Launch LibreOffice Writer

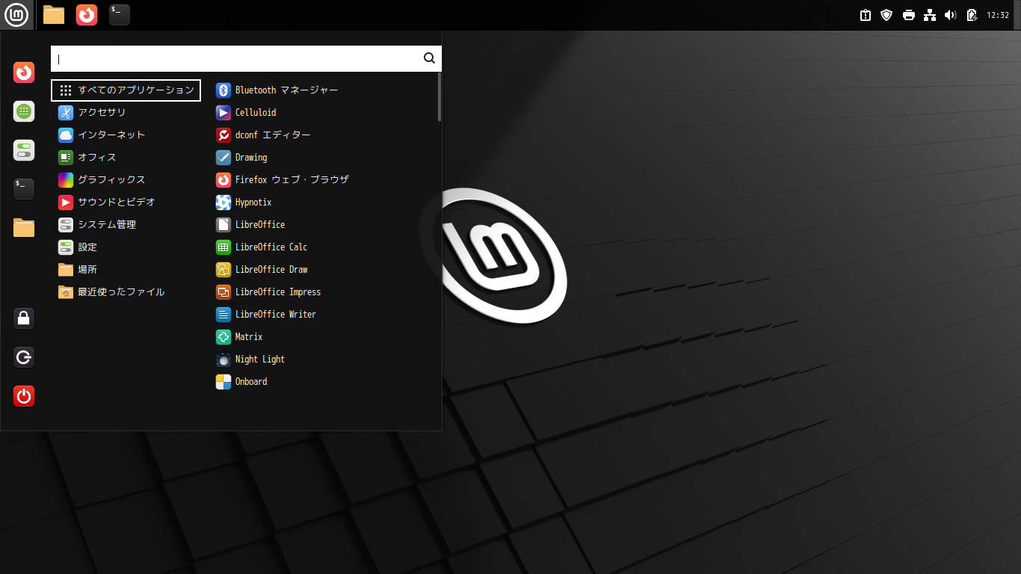coord(323,314)
